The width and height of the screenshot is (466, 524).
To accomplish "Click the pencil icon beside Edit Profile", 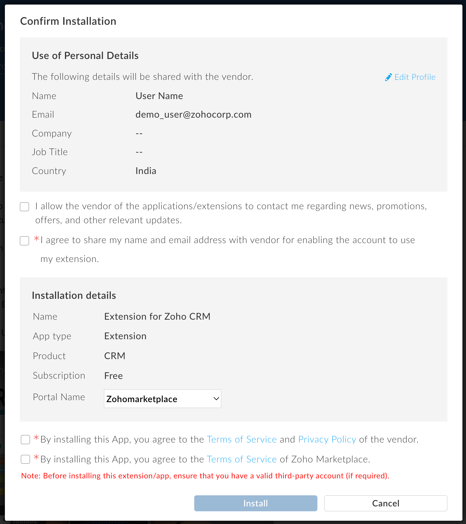I will (388, 77).
